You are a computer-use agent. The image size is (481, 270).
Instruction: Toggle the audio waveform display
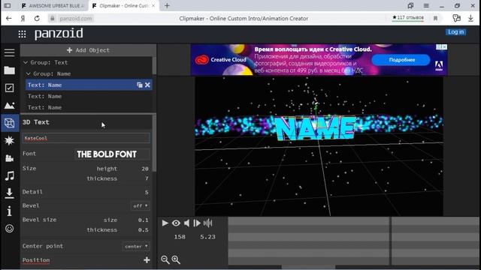pos(208,223)
